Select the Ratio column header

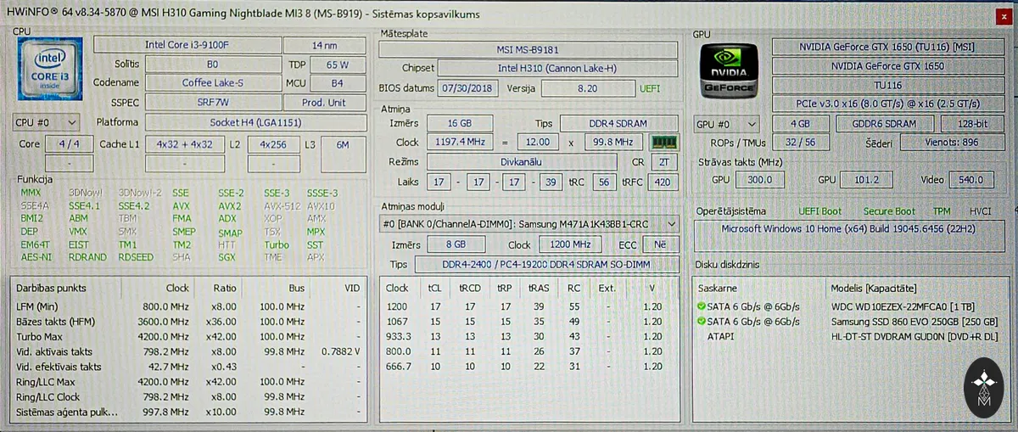click(x=223, y=289)
